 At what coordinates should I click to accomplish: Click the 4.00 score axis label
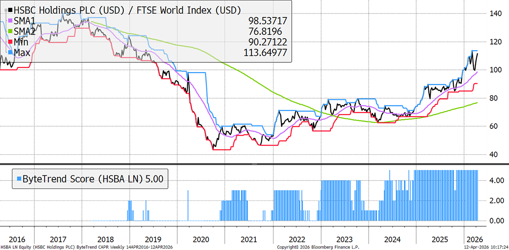496,181
